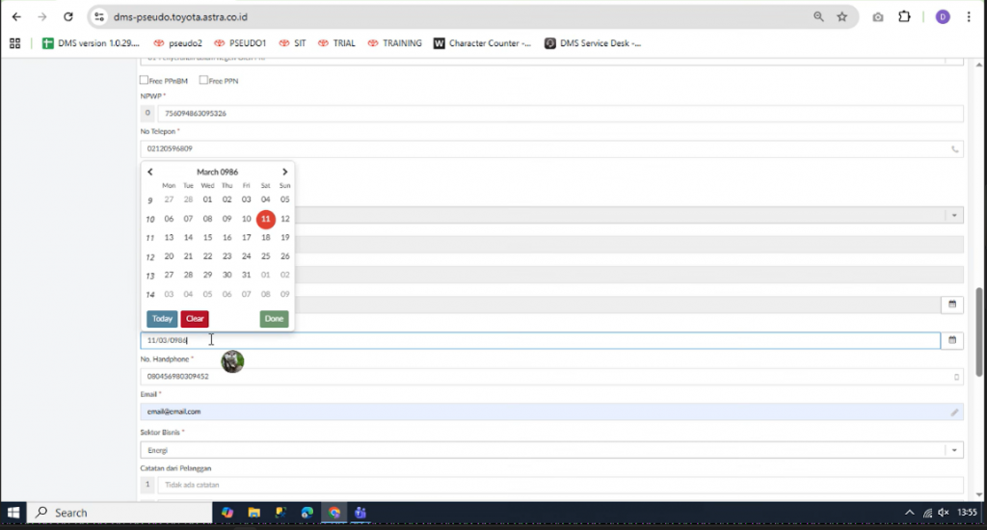Screen dimensions: 987x530
Task: Open calendar icon beside the 11/03/0986 date field
Action: (951, 340)
